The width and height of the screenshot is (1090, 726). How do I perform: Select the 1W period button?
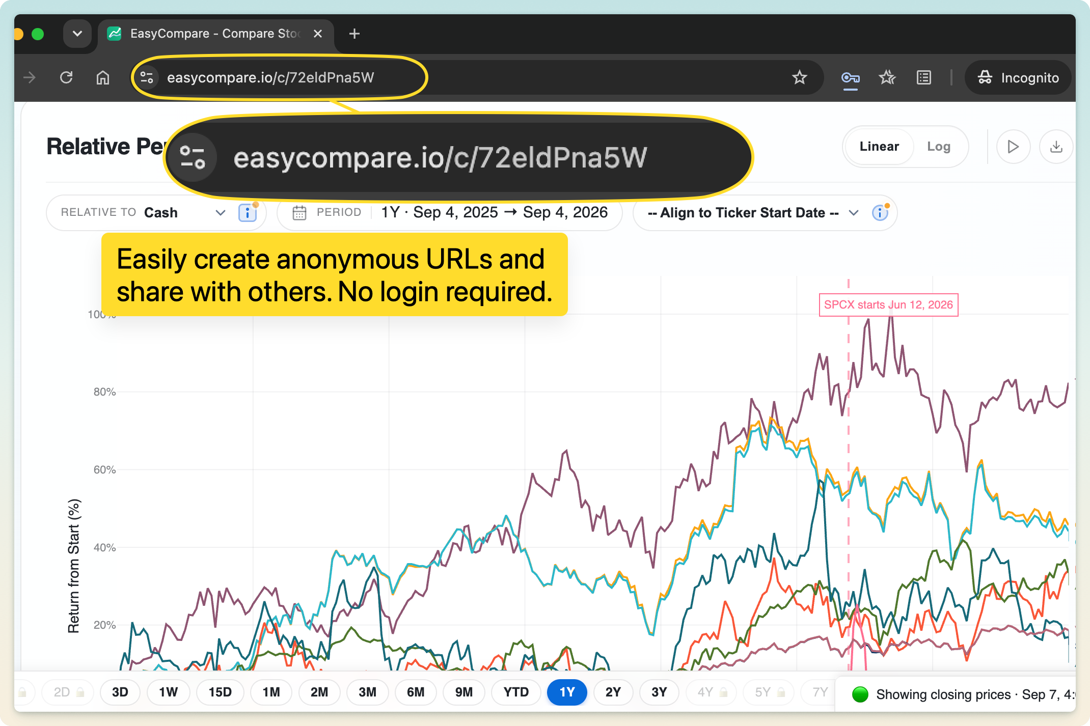click(168, 692)
